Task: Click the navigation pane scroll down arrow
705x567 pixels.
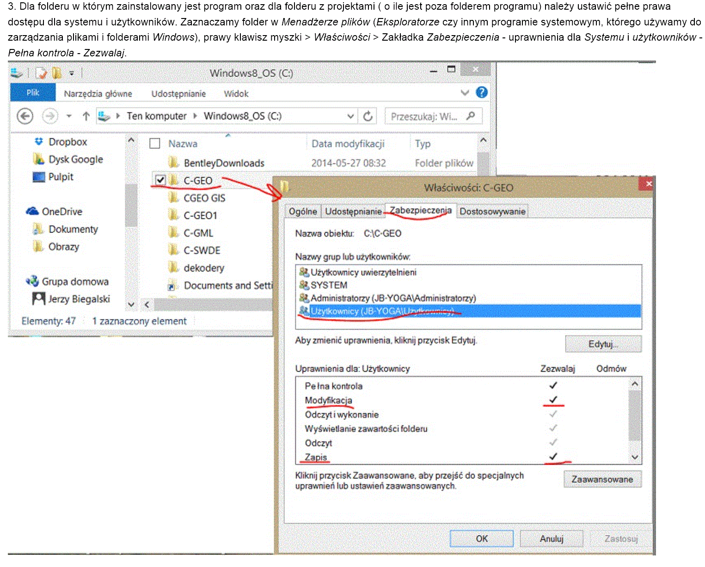Action: (x=131, y=305)
